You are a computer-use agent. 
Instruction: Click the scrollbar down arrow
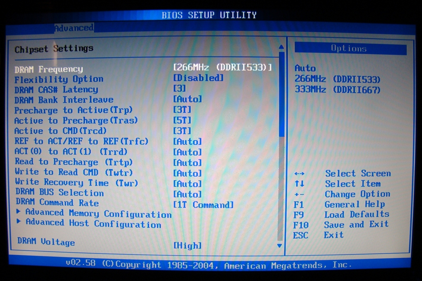(x=280, y=246)
